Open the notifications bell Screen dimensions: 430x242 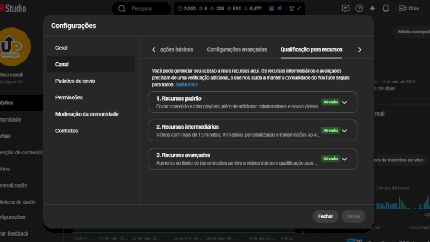pos(385,9)
